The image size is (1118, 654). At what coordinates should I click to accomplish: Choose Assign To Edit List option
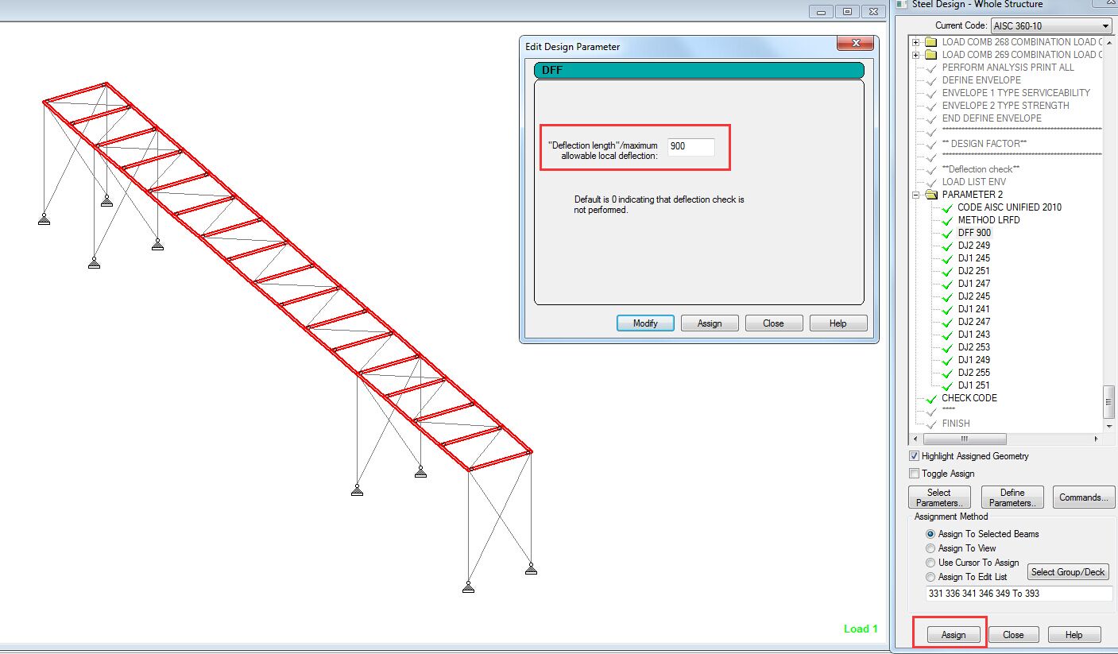[x=930, y=577]
